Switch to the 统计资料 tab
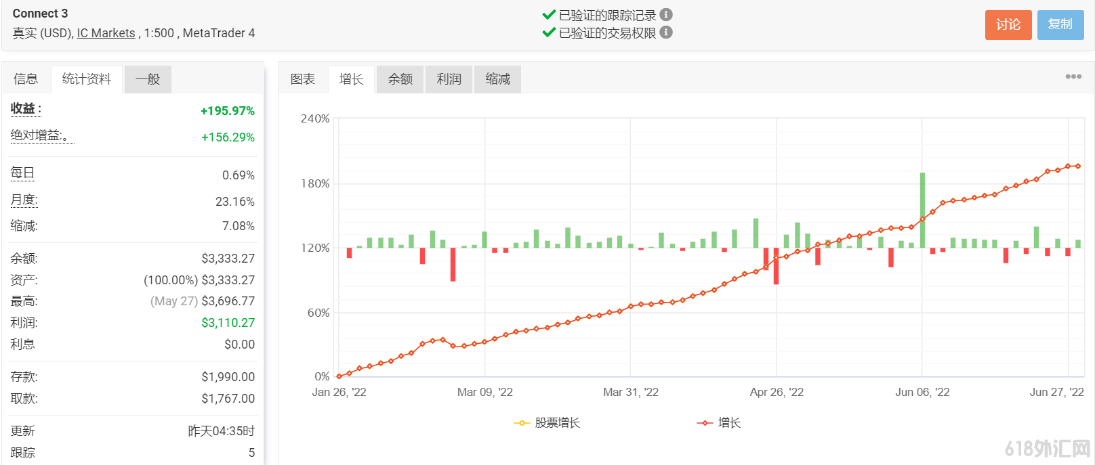Viewport: 1095px width, 465px height. coord(86,79)
